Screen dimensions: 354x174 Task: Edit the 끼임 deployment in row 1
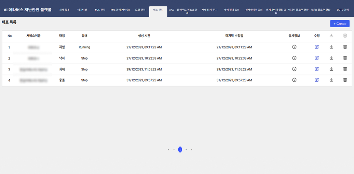(x=317, y=47)
